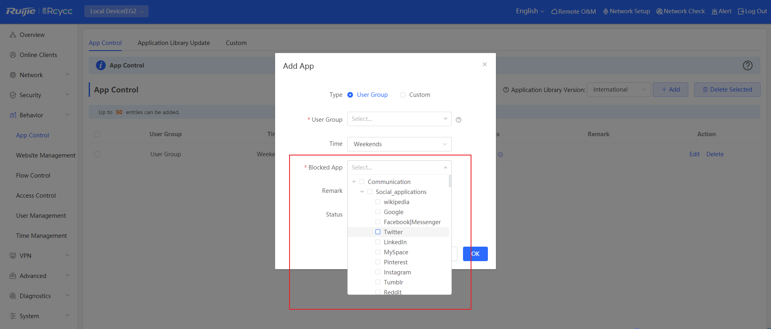Click the System settings icon in sidebar

13,316
